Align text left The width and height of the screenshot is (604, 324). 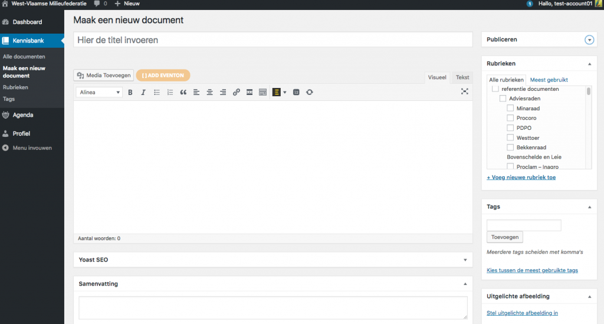(196, 93)
